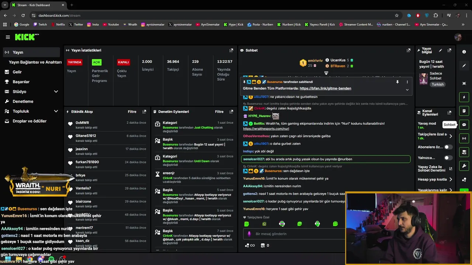Click the KICK logo in the dashboard header
472x265 pixels.
coord(27,37)
